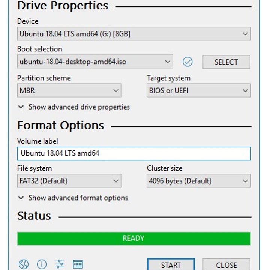Open the language selection globe icon
270x270 pixels.
pyautogui.click(x=24, y=264)
